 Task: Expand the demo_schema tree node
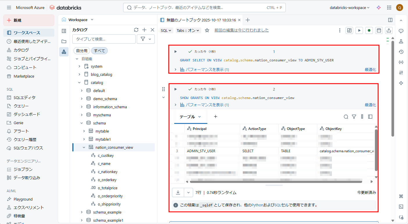[82, 99]
